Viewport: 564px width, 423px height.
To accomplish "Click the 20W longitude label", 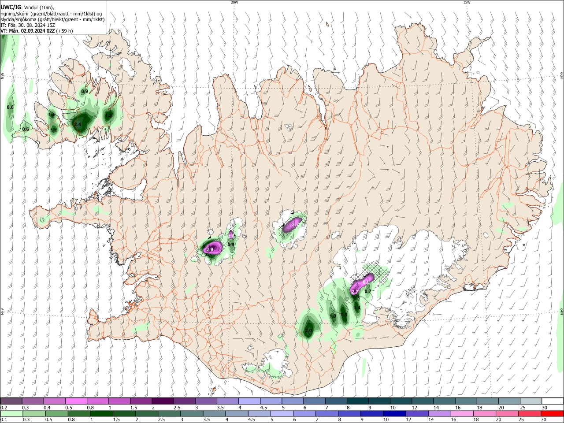I will pos(234,2).
